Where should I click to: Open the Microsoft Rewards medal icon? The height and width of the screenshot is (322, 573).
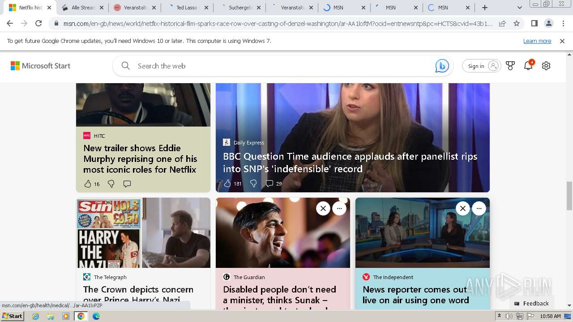pos(510,66)
